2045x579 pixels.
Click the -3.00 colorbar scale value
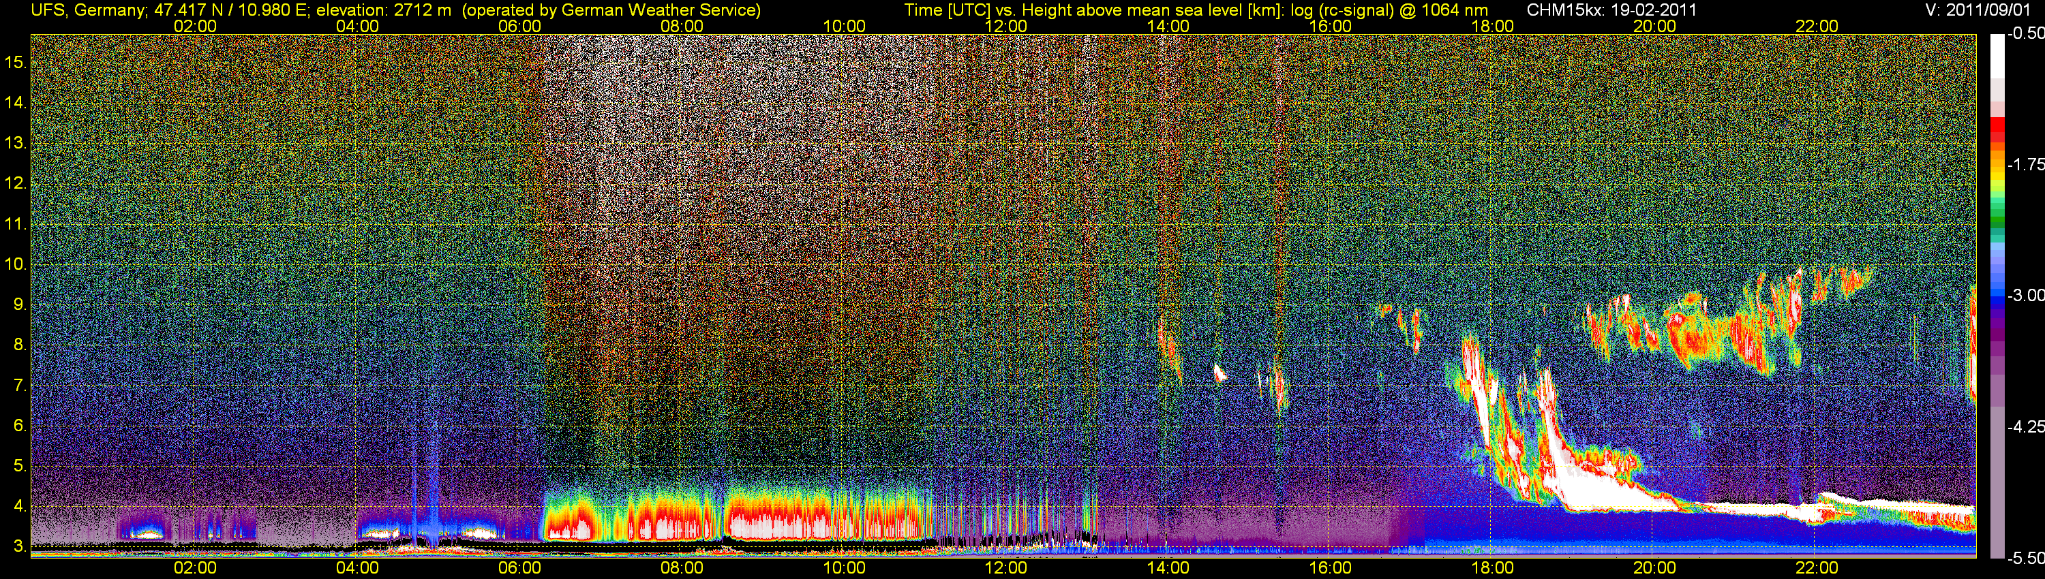pyautogui.click(x=2025, y=295)
